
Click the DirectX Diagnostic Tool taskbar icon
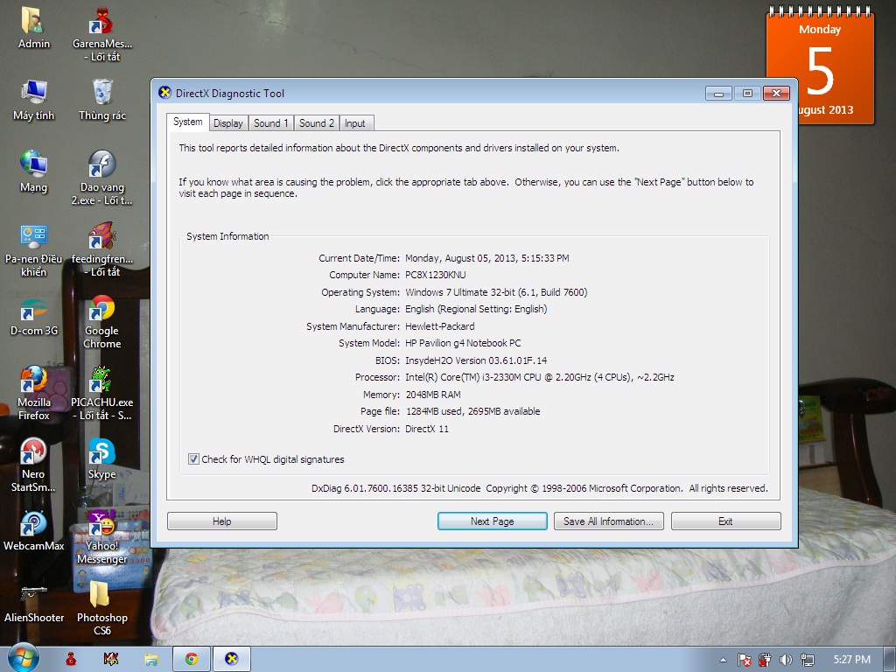pos(231,659)
